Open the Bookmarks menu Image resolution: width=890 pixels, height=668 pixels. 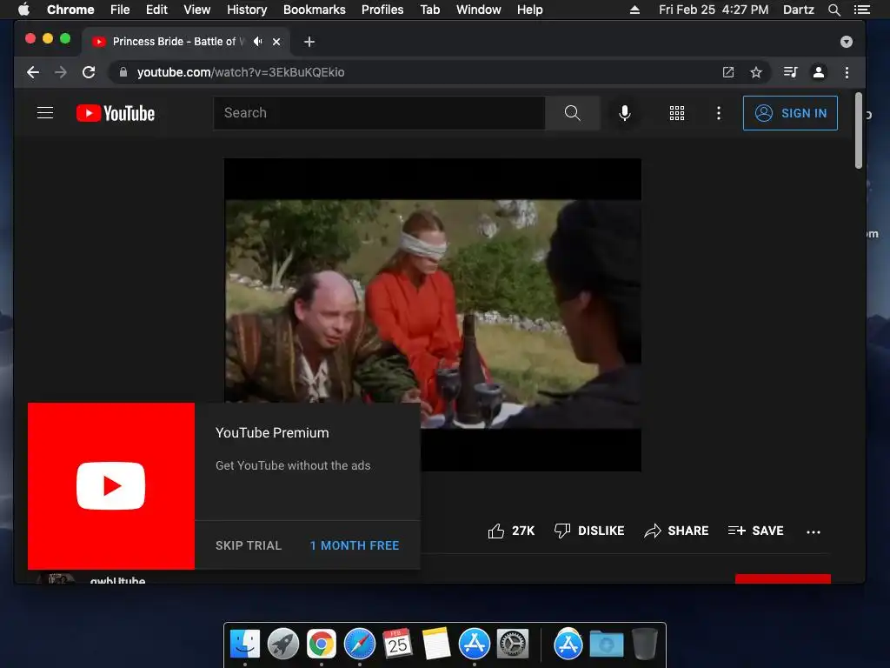pos(315,10)
